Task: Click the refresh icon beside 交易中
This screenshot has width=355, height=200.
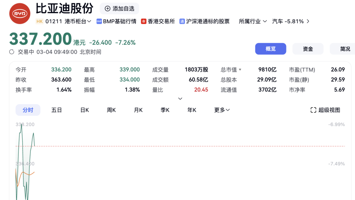Action: coord(12,52)
